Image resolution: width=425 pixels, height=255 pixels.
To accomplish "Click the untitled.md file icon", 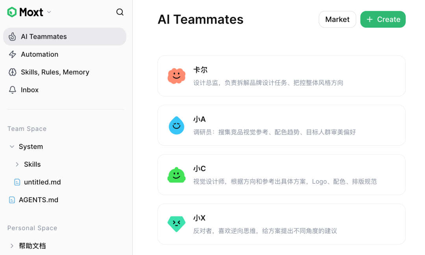I will coord(17,182).
